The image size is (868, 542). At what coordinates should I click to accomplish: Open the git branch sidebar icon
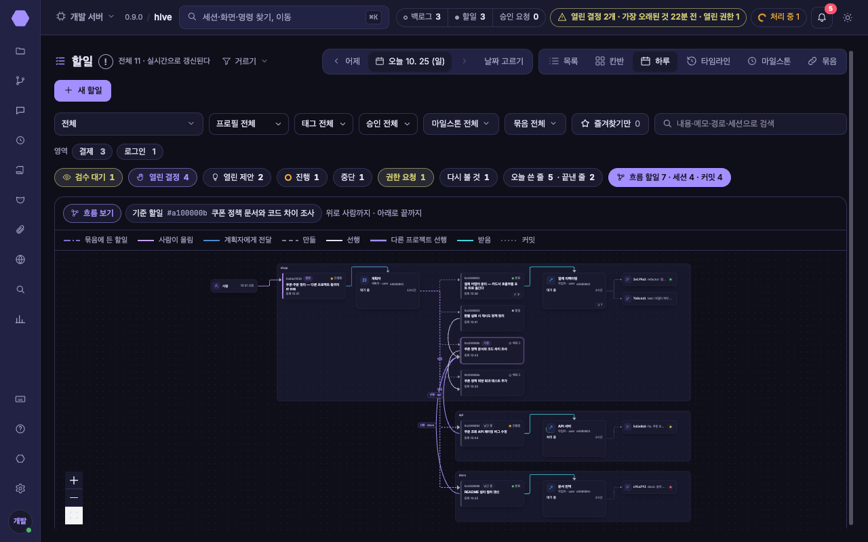click(x=20, y=81)
